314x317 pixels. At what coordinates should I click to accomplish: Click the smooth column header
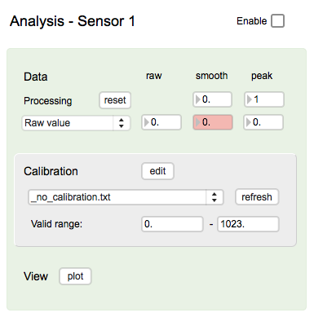[x=212, y=76]
